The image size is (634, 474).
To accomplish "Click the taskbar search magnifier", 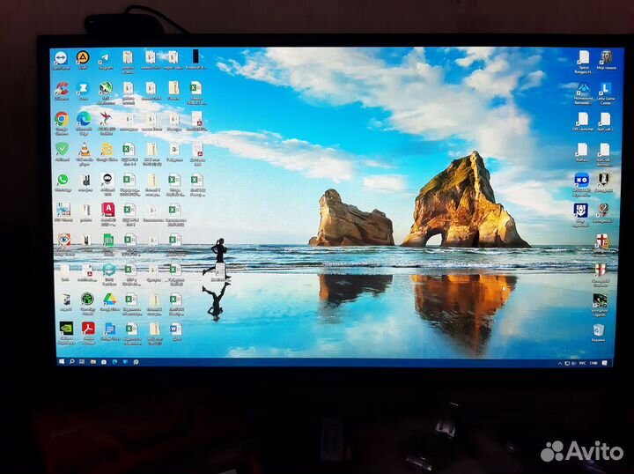I will coord(71,361).
